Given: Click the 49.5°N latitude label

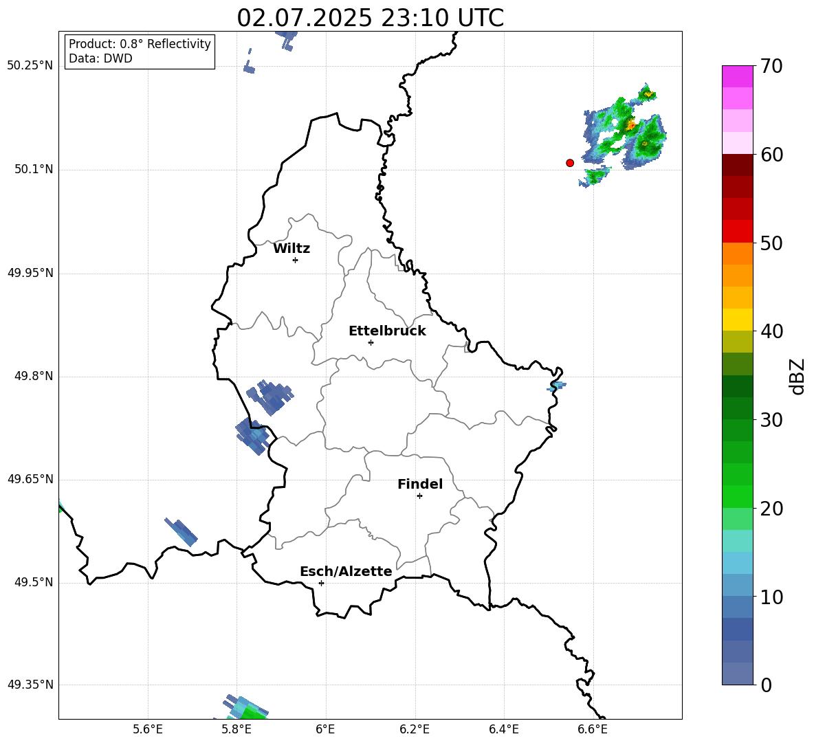Looking at the screenshot, I should pyautogui.click(x=34, y=583).
